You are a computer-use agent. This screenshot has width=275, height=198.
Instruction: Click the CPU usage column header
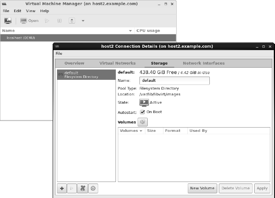pos(155,31)
